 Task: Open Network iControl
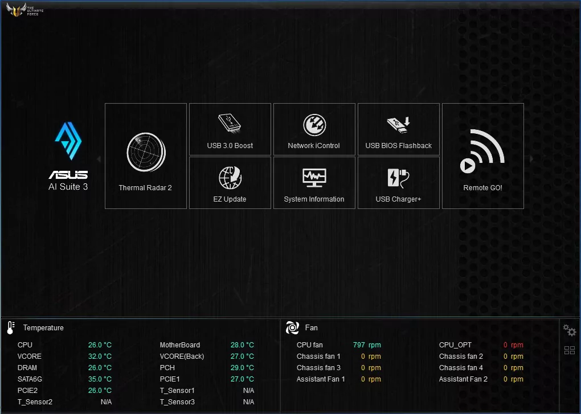(314, 129)
